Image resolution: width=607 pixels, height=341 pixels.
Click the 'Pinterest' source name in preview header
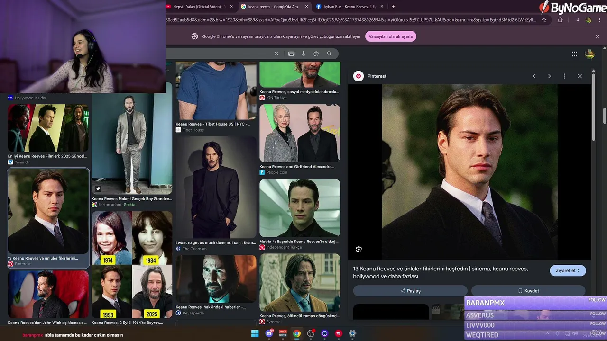click(x=377, y=76)
